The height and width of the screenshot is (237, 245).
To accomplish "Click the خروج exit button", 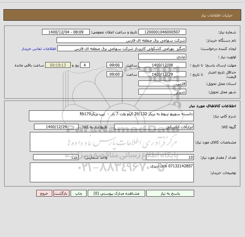I will pos(44,193).
